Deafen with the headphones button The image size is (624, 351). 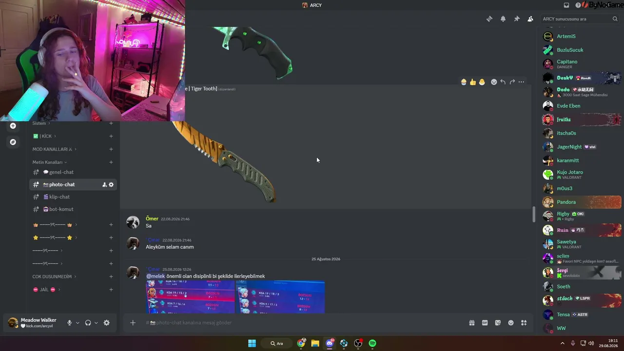[x=88, y=323]
